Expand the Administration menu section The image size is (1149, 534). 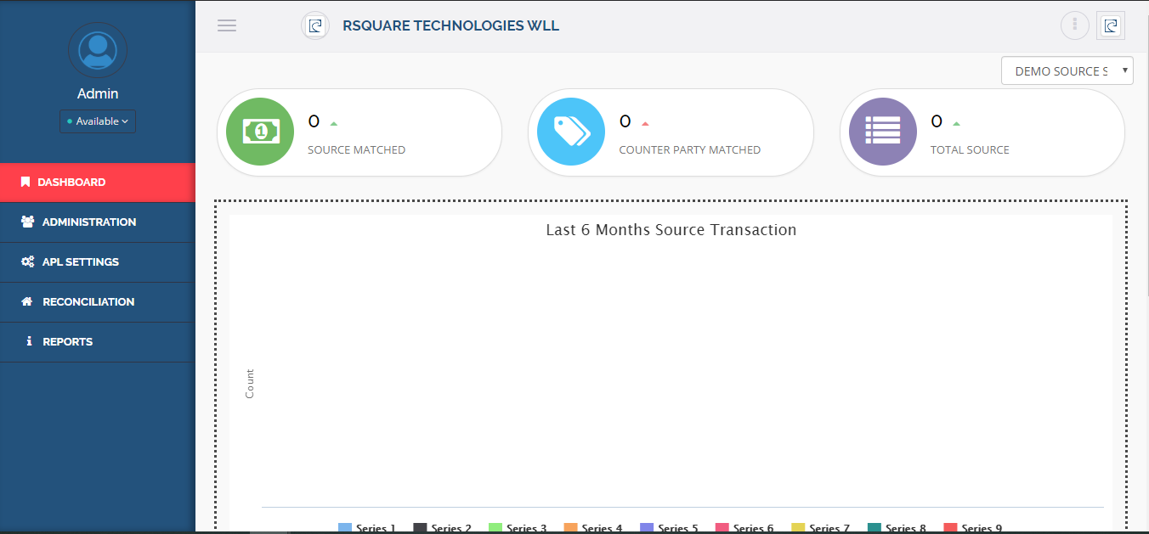pos(89,222)
